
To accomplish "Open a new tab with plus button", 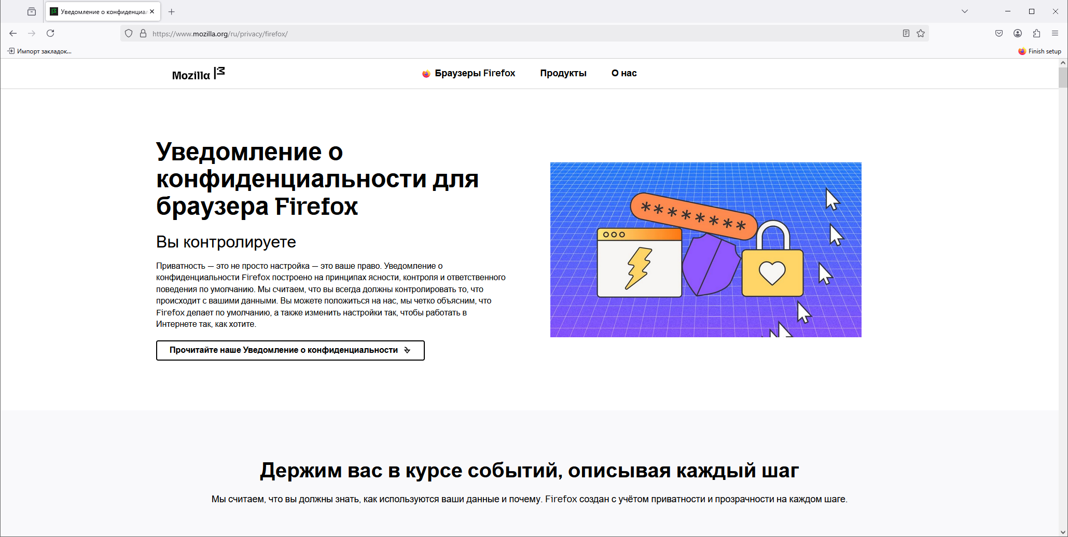I will [172, 11].
